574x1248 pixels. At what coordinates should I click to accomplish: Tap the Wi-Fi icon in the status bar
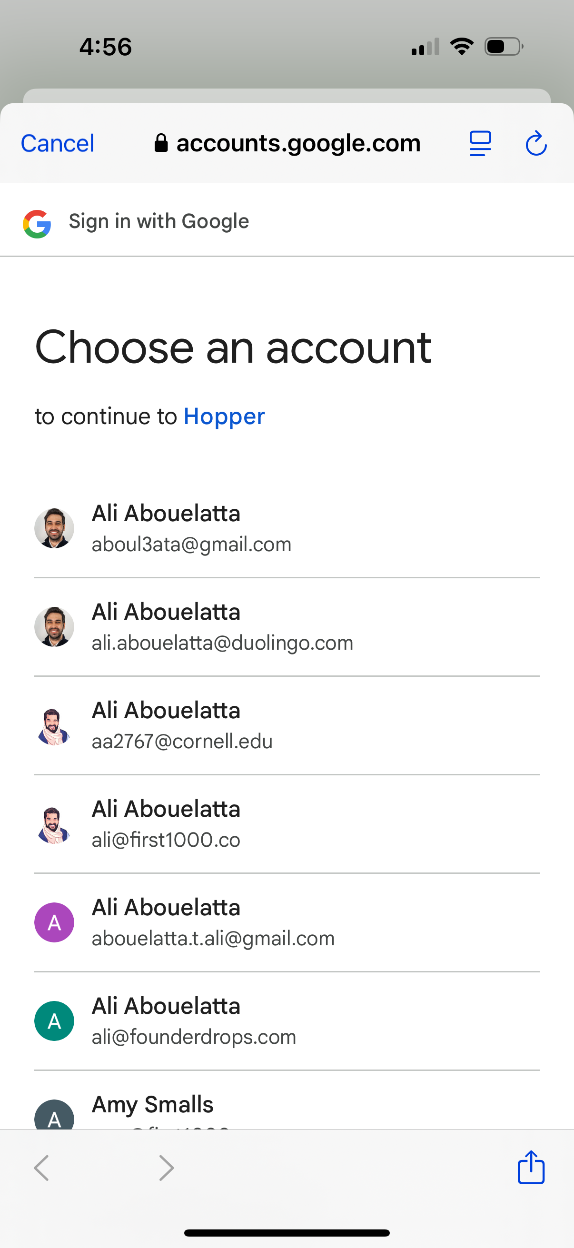click(x=462, y=46)
